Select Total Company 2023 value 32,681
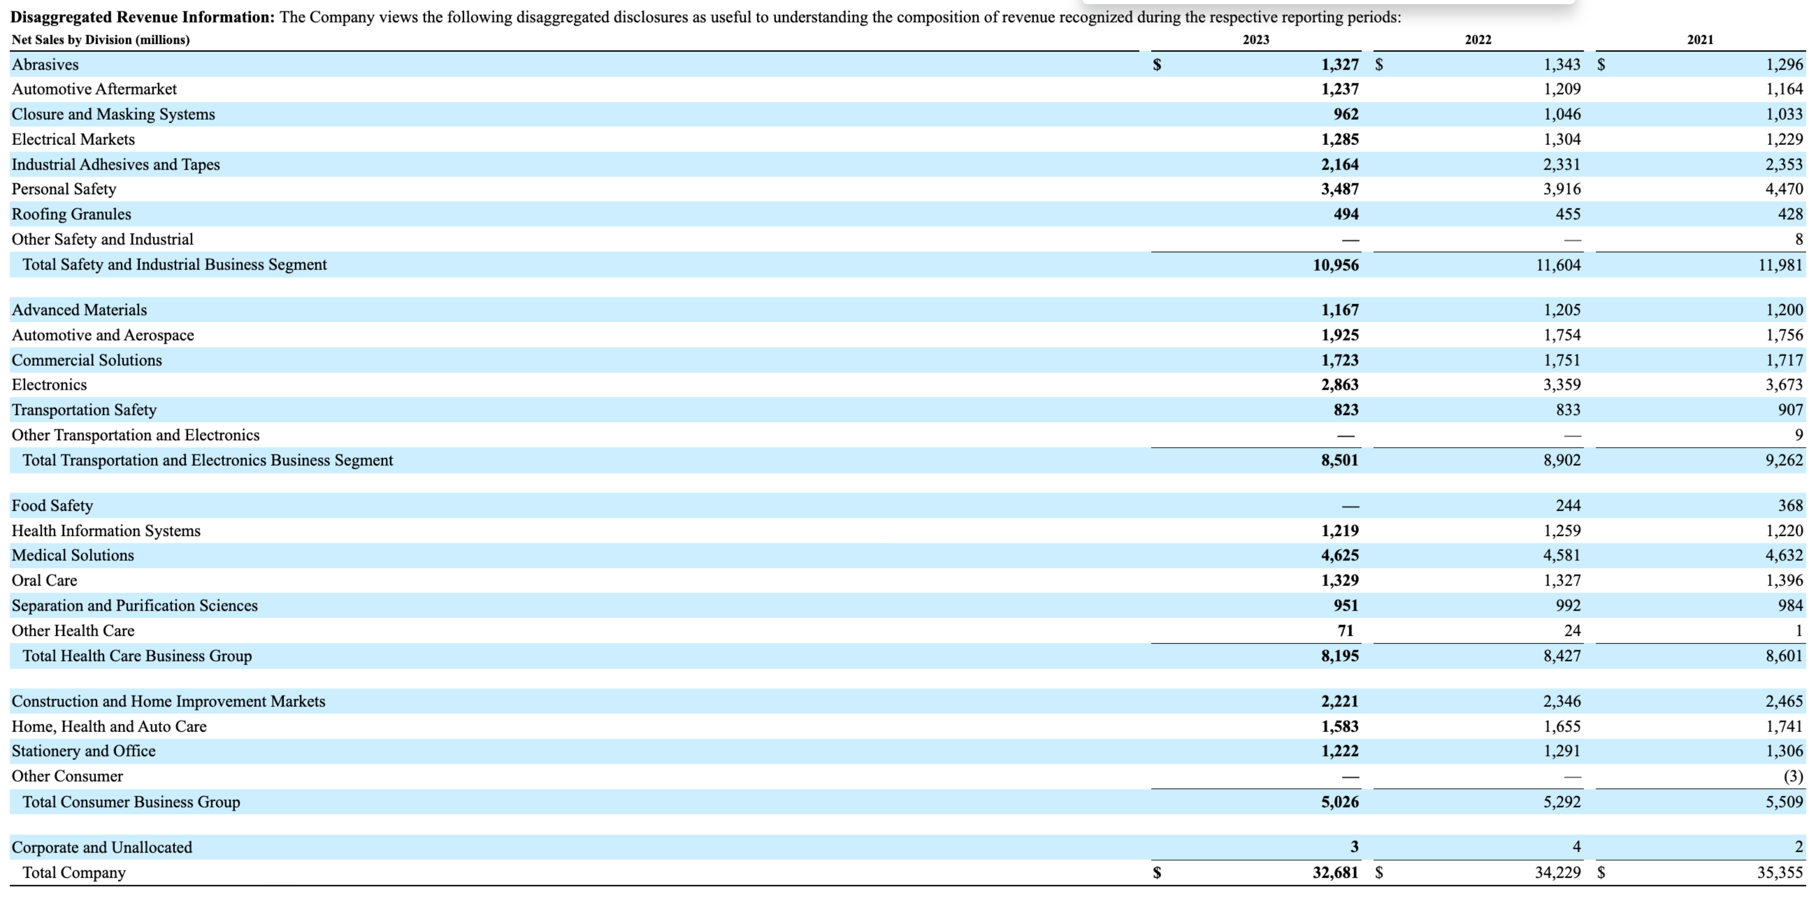This screenshot has height=900, width=1816. pos(1335,873)
